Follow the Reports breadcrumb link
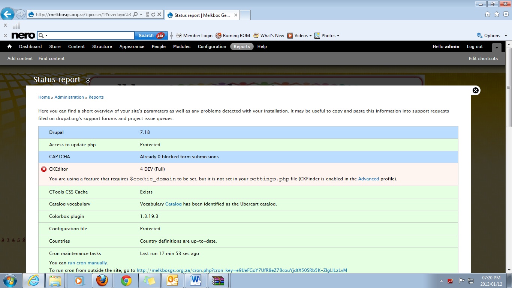Image resolution: width=512 pixels, height=288 pixels. [96, 97]
